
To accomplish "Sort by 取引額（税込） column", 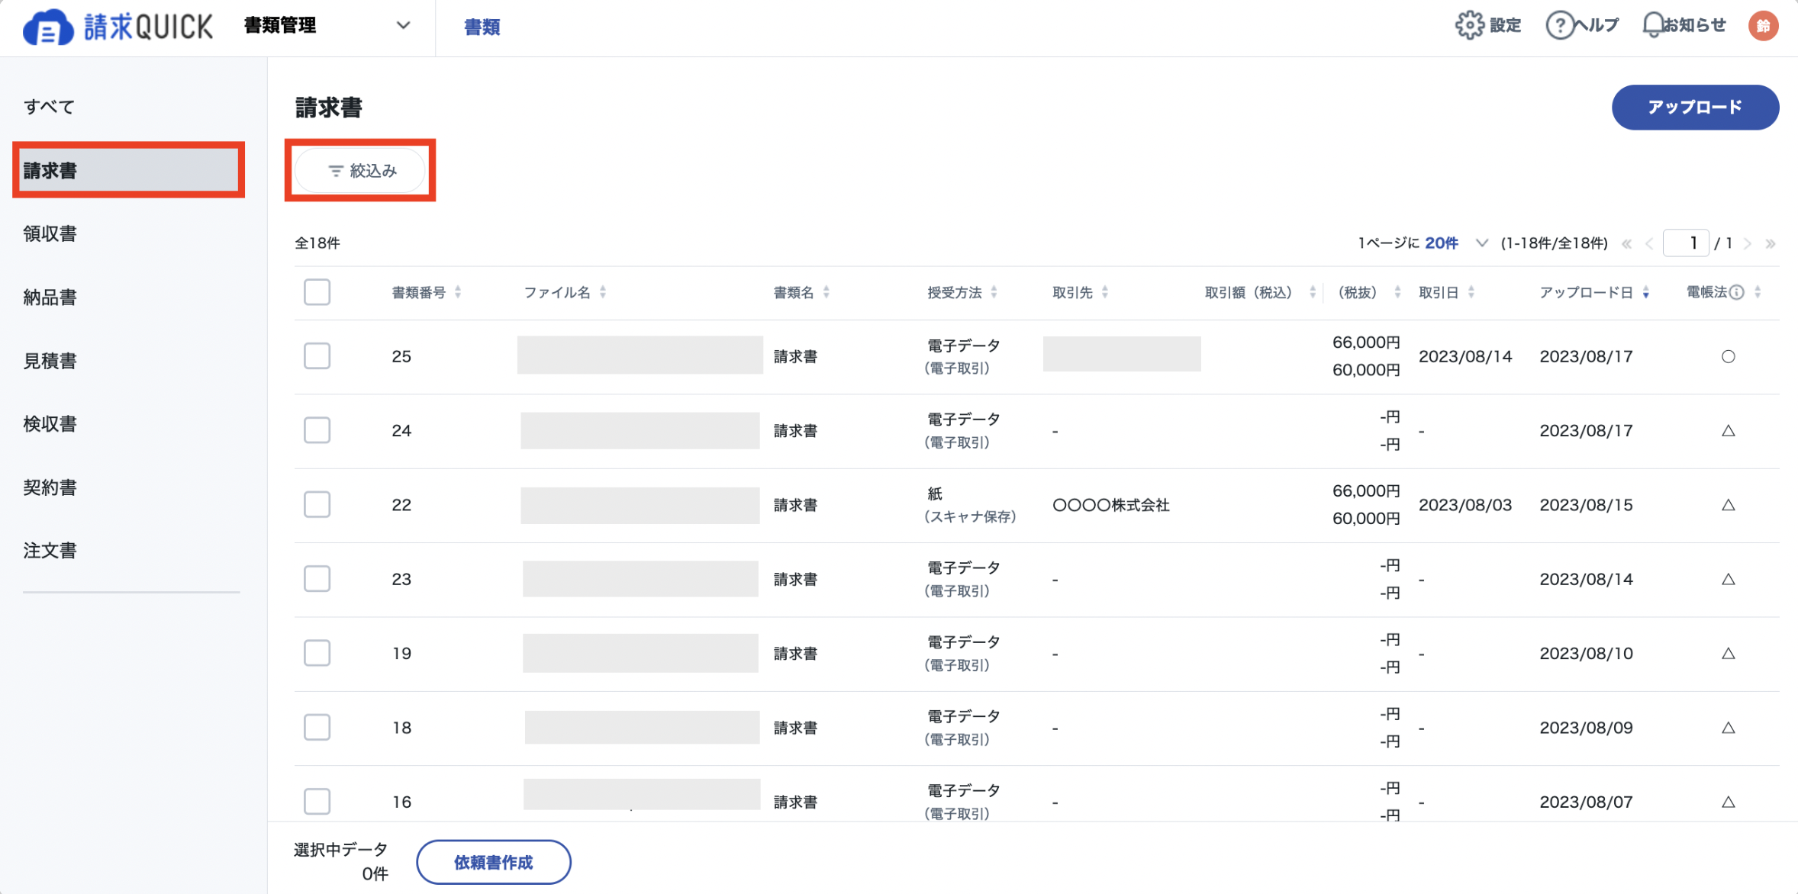I will (x=1313, y=292).
